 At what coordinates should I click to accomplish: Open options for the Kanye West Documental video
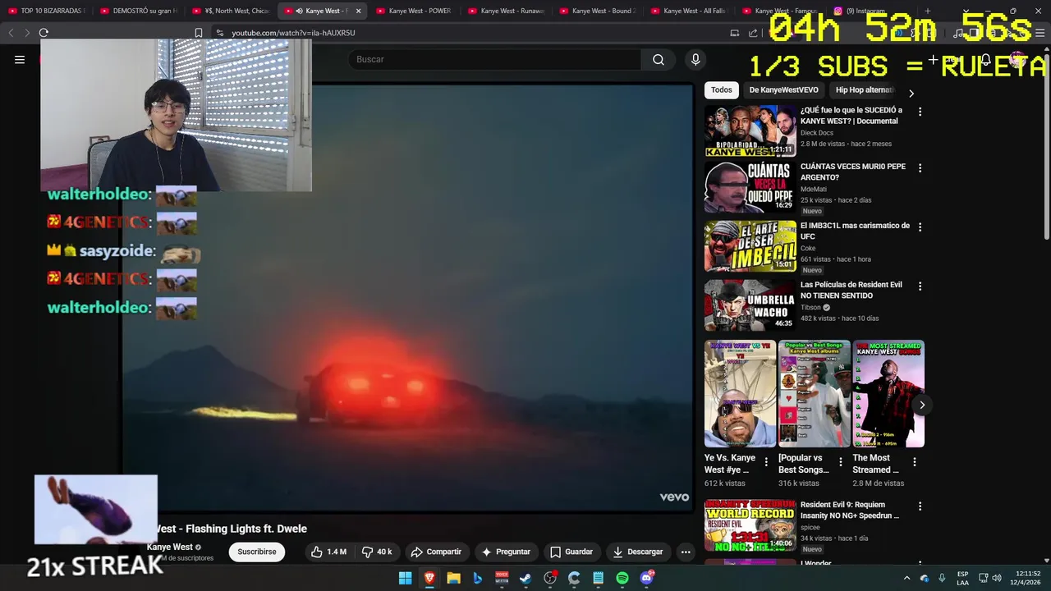coord(920,112)
